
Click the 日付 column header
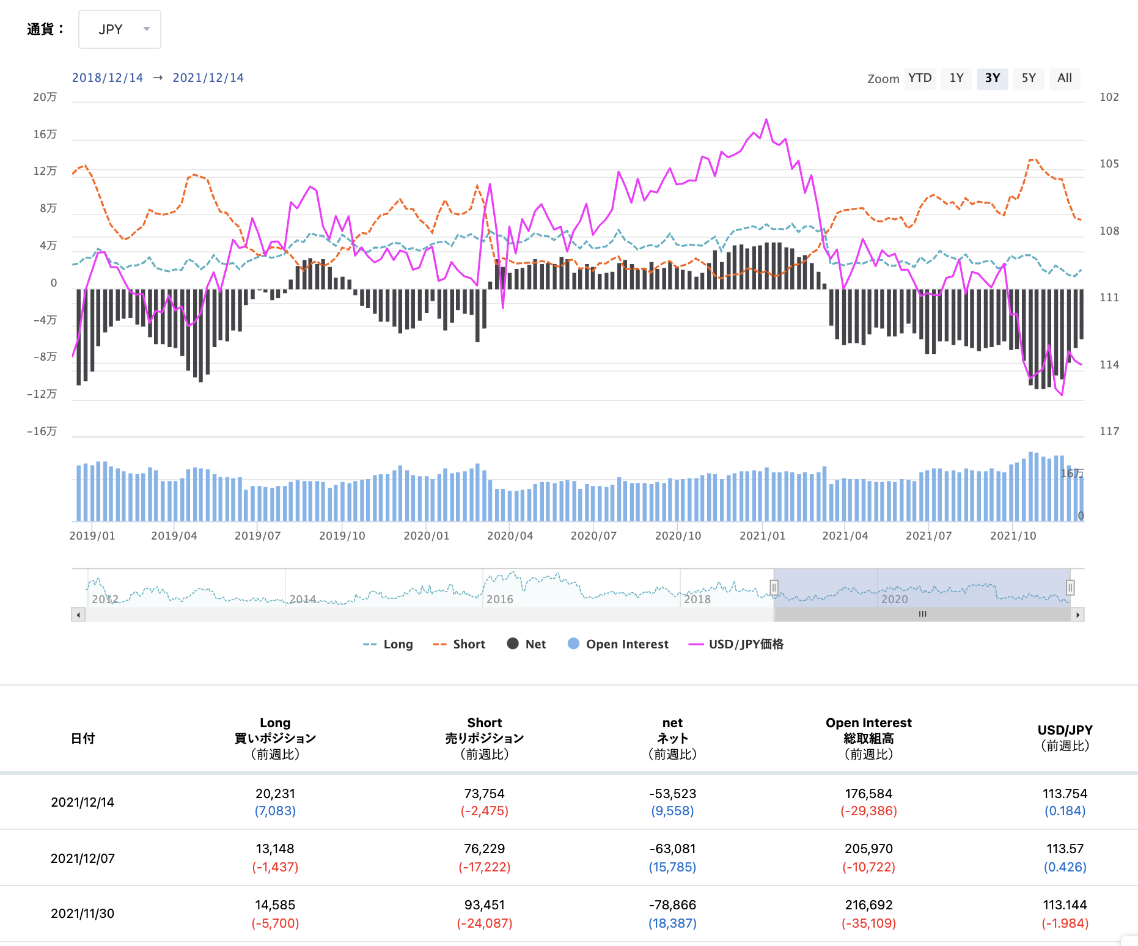83,738
